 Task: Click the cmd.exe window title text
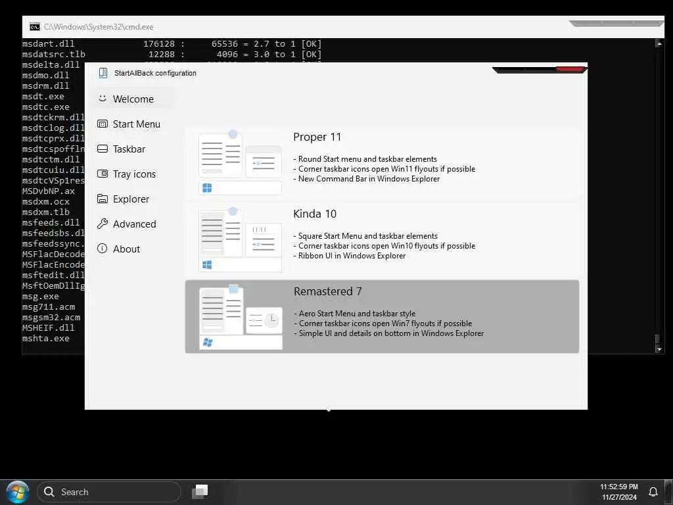(99, 26)
